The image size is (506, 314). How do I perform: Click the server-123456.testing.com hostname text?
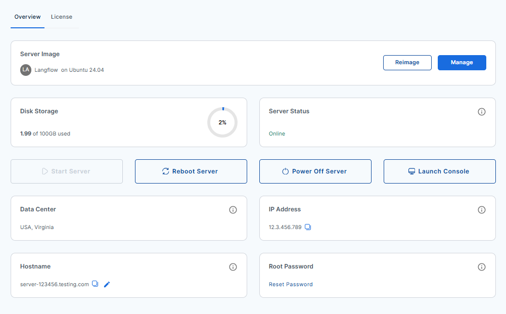pyautogui.click(x=55, y=284)
